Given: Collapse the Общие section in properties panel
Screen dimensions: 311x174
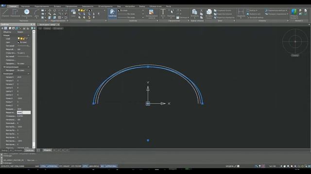Looking at the screenshot, I should tap(28, 35).
